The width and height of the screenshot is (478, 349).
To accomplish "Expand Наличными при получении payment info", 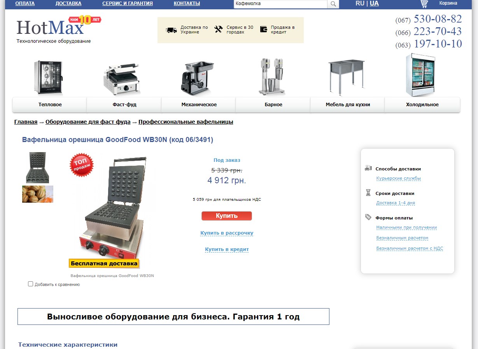I will tap(406, 228).
